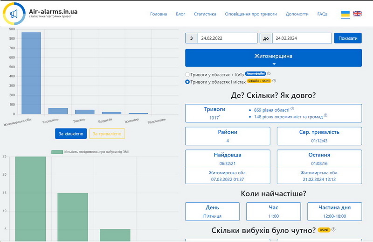Select 'Тривоги у областях + Київ' radio option

pos(187,74)
